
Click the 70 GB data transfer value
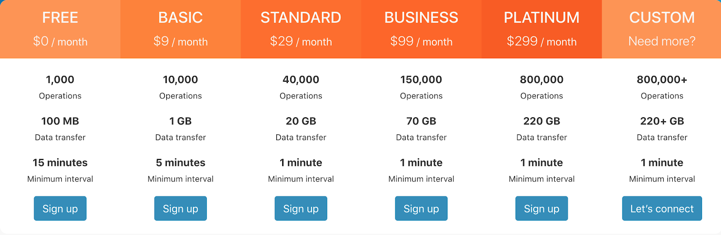pyautogui.click(x=421, y=121)
